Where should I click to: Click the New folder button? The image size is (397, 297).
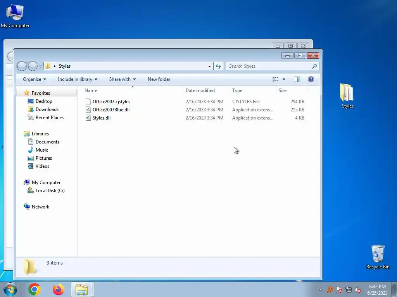point(159,79)
